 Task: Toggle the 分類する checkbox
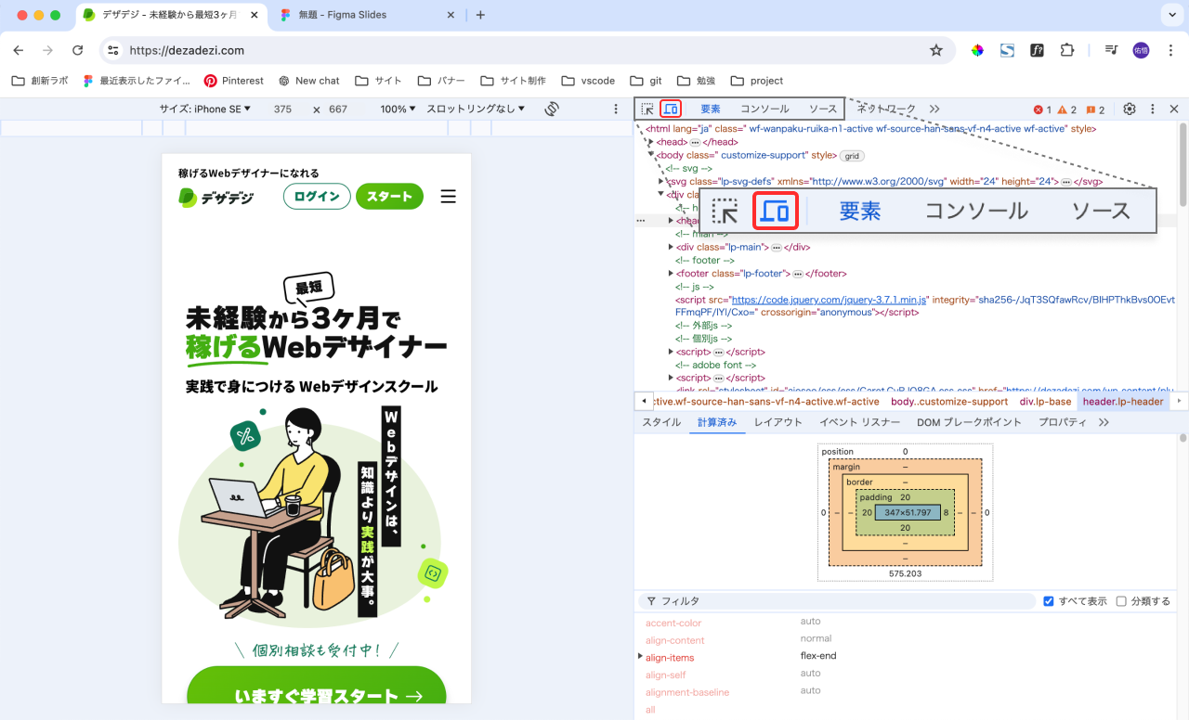[1121, 601]
